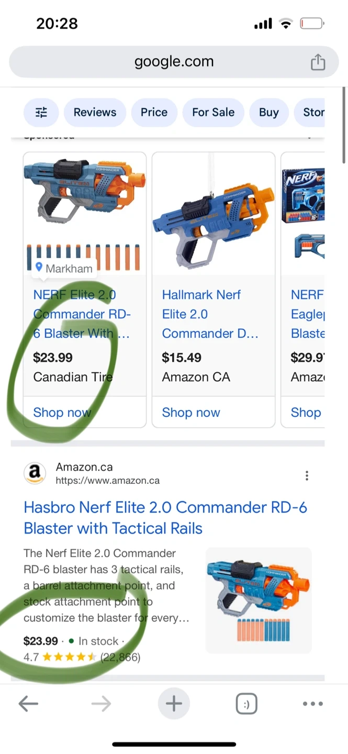The image size is (348, 754).
Task: Tap the share icon in address bar
Action: (x=318, y=62)
